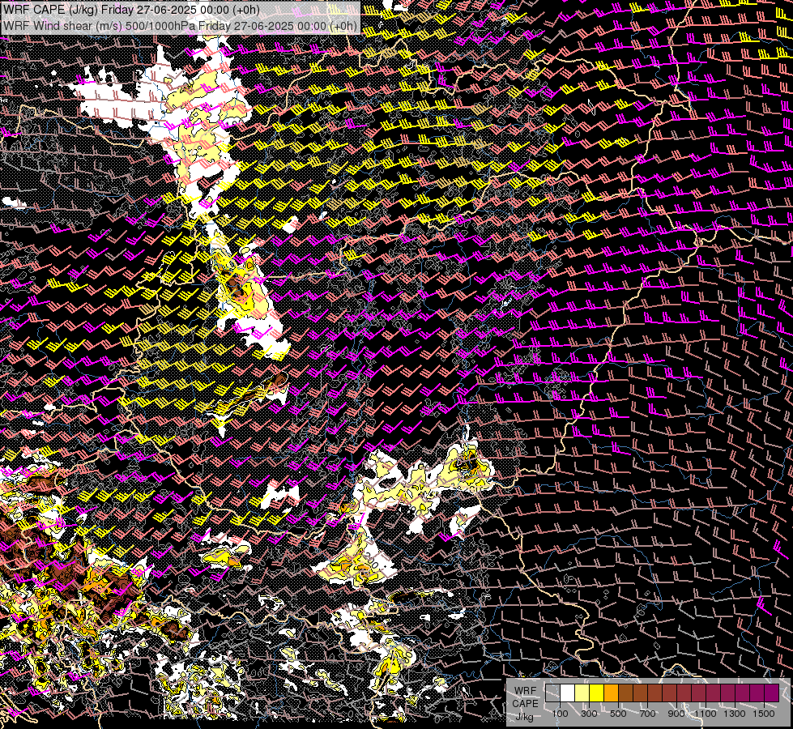
Task: Click the WRF Wind shear title line
Action: pyautogui.click(x=180, y=26)
